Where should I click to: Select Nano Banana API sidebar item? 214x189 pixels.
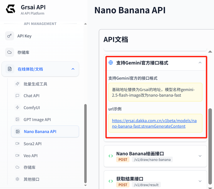pos(45,131)
